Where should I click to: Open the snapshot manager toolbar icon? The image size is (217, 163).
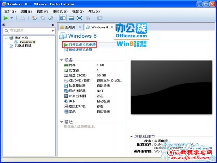pos(51,18)
